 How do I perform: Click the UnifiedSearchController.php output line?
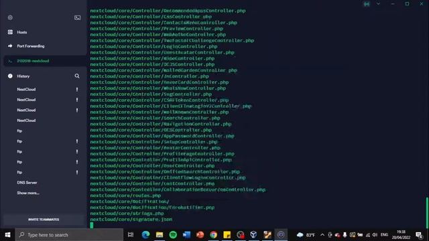point(165,172)
